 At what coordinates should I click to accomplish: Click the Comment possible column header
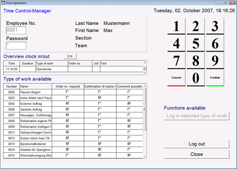129,87
